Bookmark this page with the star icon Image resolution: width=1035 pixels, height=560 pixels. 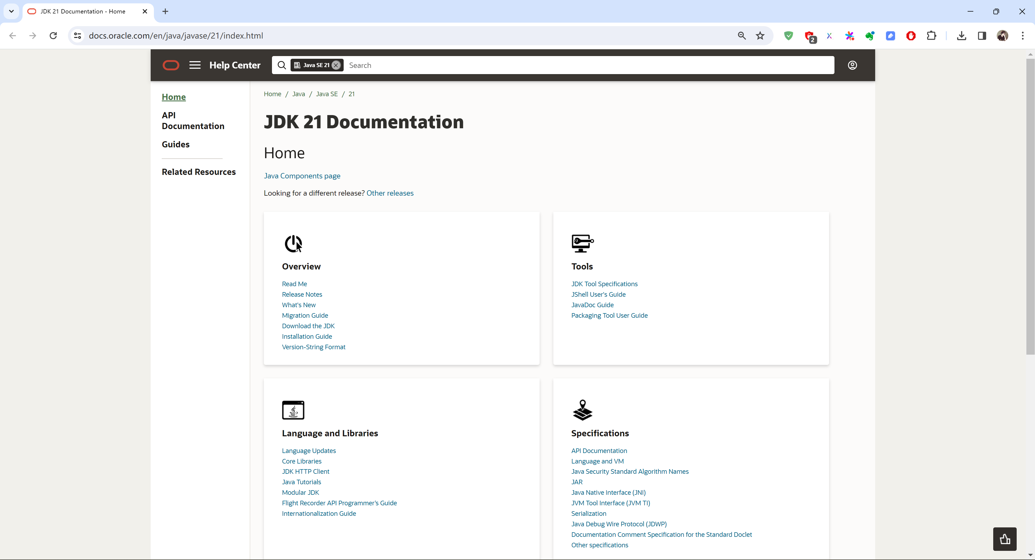760,36
